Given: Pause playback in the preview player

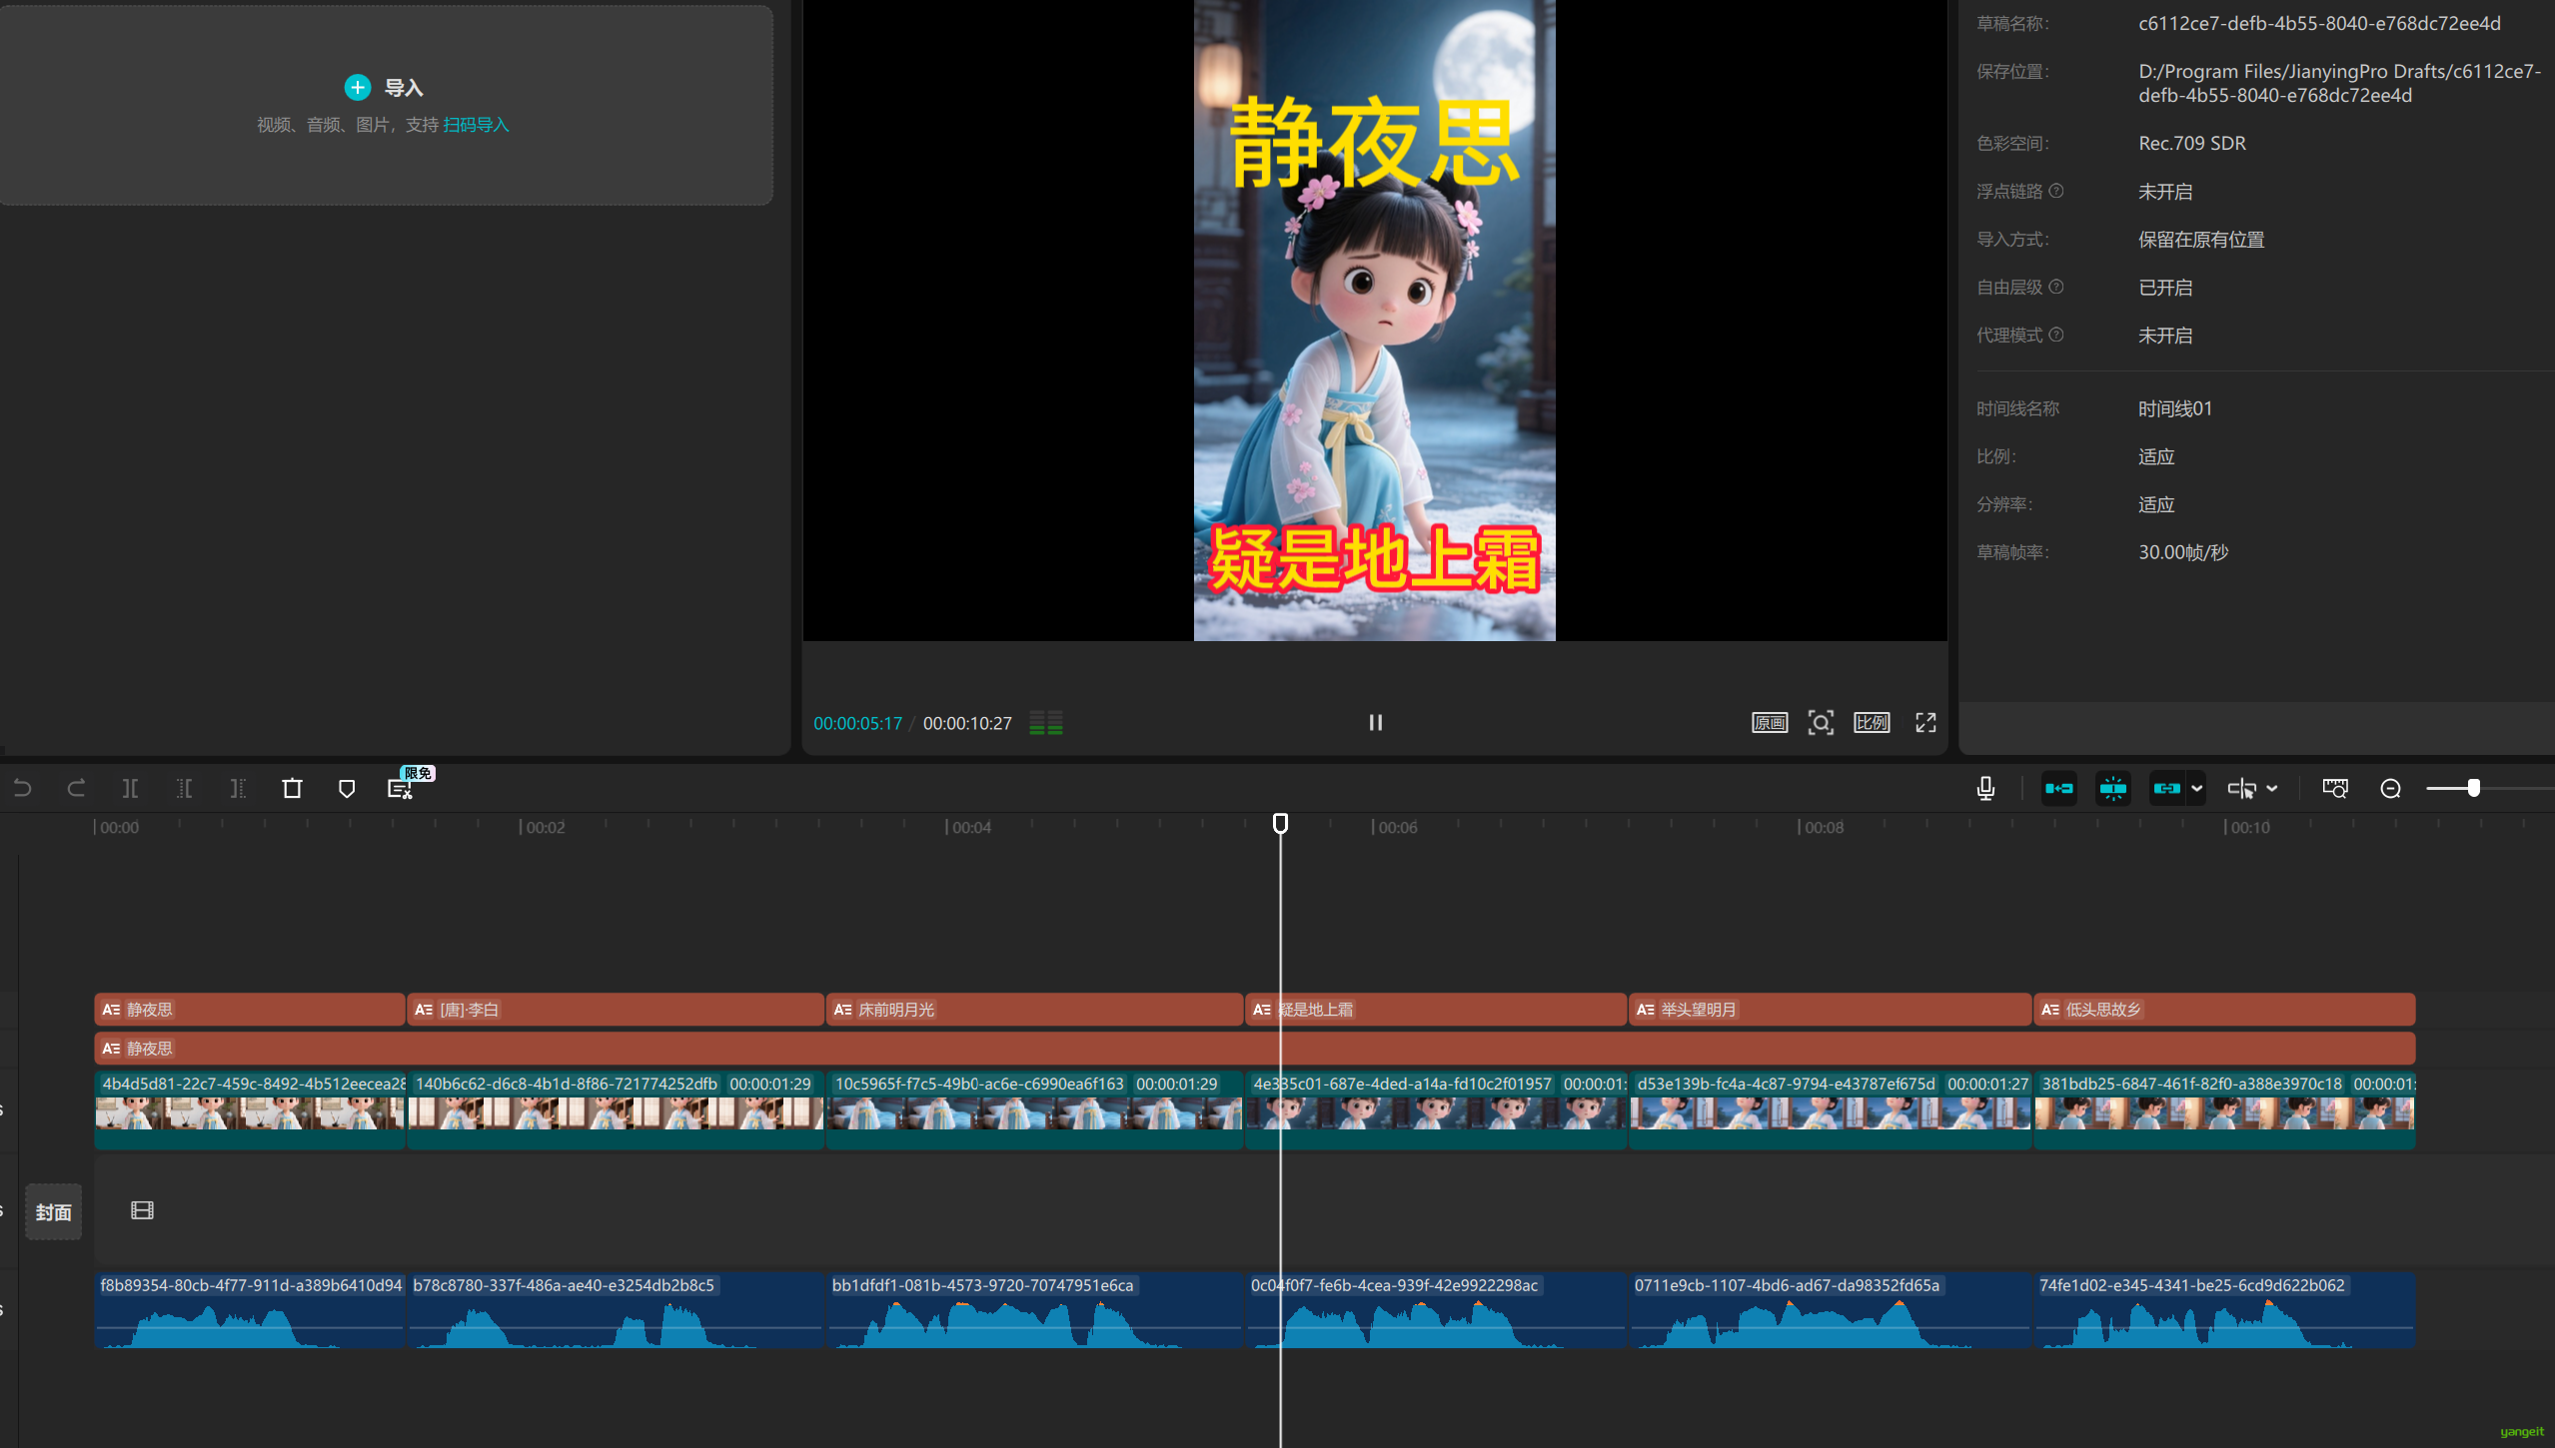Looking at the screenshot, I should point(1375,722).
